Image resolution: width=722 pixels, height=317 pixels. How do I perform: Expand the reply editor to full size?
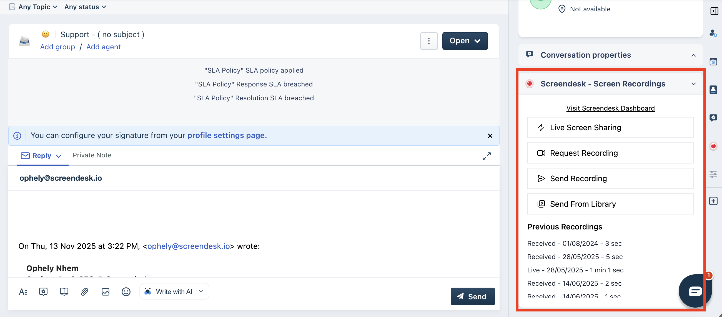point(487,156)
